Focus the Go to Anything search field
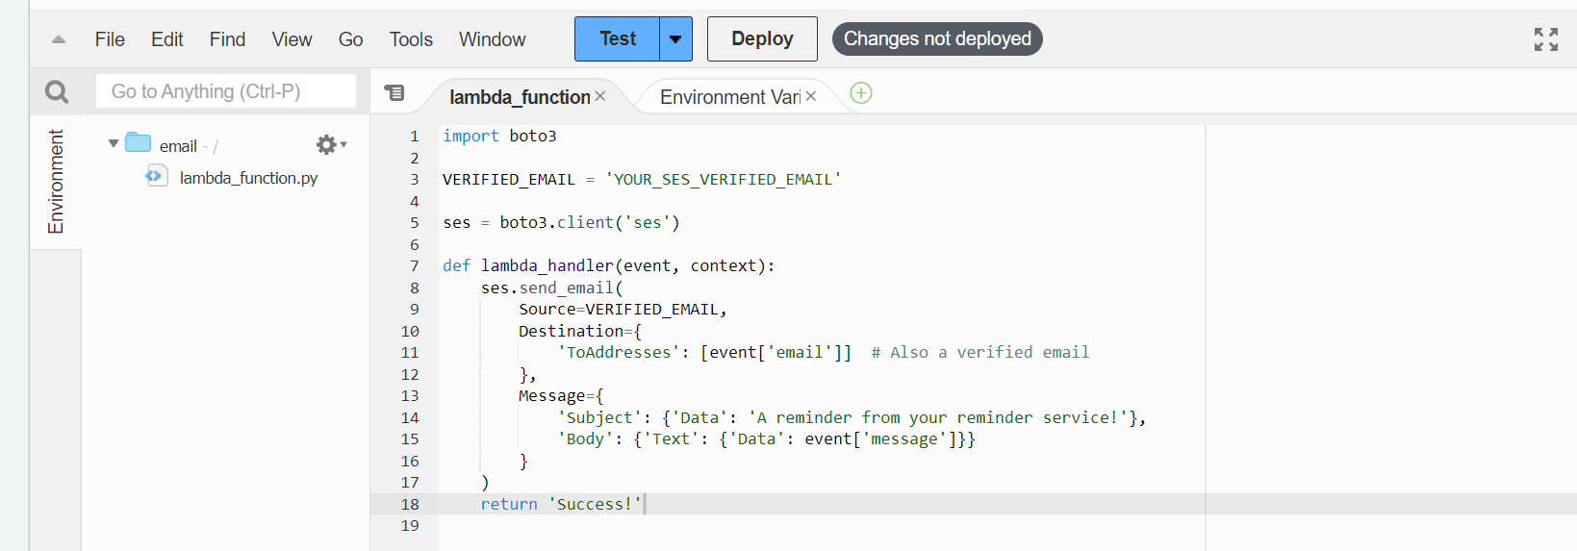 click(x=226, y=91)
